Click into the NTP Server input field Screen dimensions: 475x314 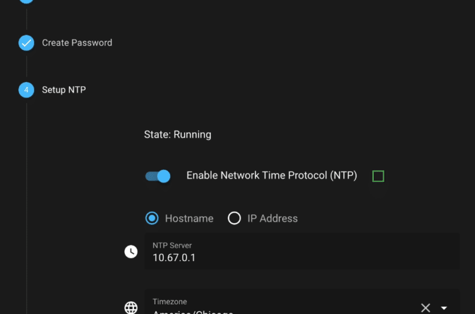coord(302,251)
